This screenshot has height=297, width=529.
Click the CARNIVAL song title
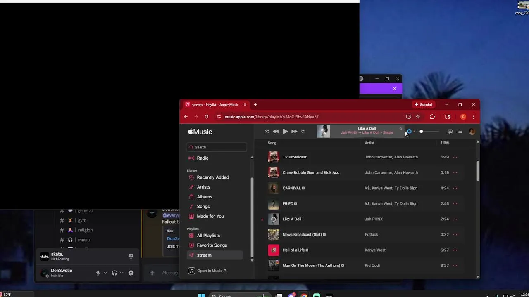click(x=291, y=188)
